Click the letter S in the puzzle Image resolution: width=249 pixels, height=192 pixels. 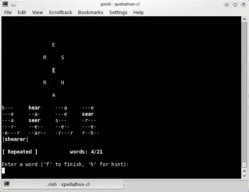pyautogui.click(x=63, y=57)
